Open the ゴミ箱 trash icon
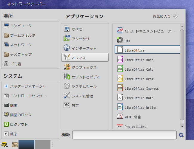The width and height of the screenshot is (194, 149). pos(6,64)
